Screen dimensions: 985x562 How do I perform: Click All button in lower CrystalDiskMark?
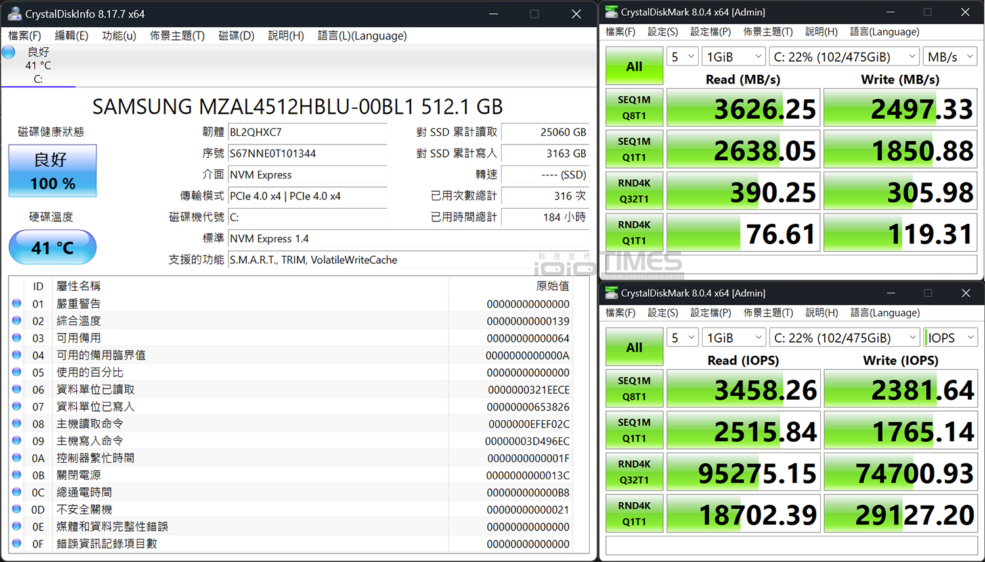[634, 347]
